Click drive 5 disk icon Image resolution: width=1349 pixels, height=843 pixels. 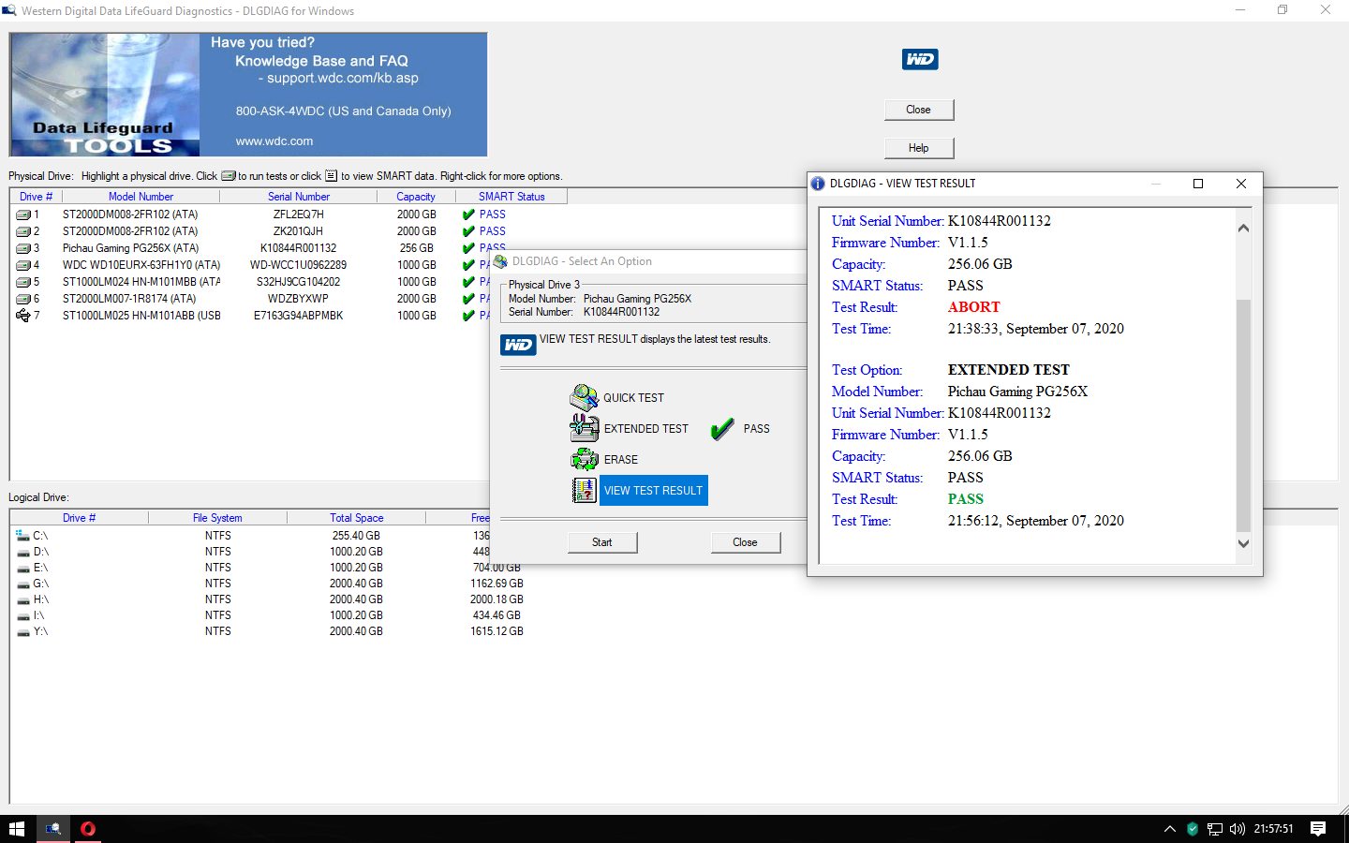coord(23,282)
